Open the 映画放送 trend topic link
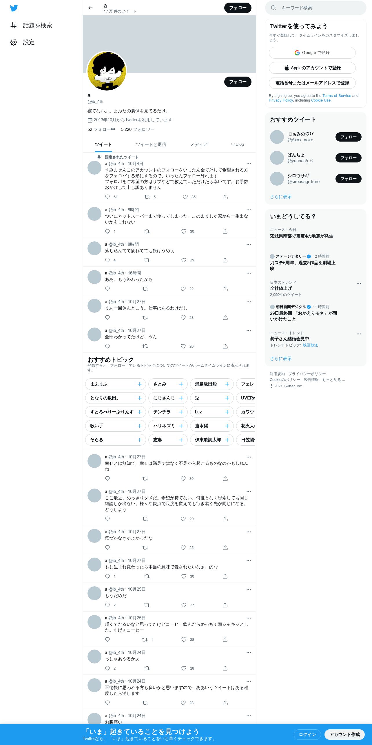Viewport: 372px width, 745px height. click(310, 345)
